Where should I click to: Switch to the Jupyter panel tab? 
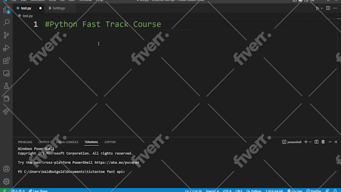pyautogui.click(x=110, y=142)
